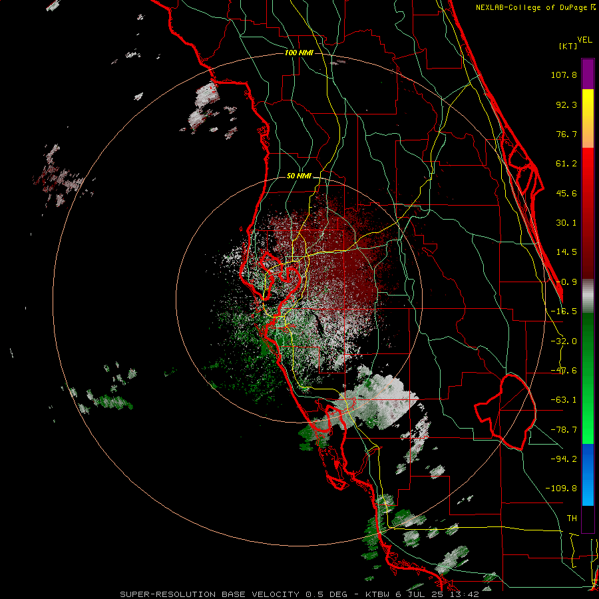Click the yellow-orange segment of the color bar
Viewport: 599px width, 599px height.
coord(588,118)
